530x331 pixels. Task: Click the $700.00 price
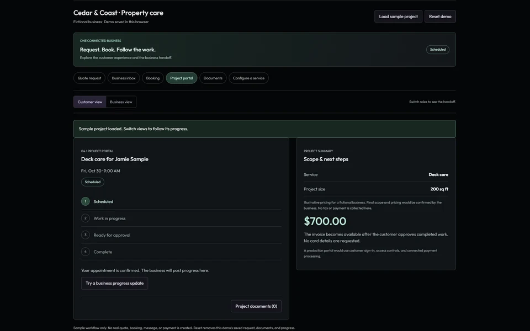325,221
